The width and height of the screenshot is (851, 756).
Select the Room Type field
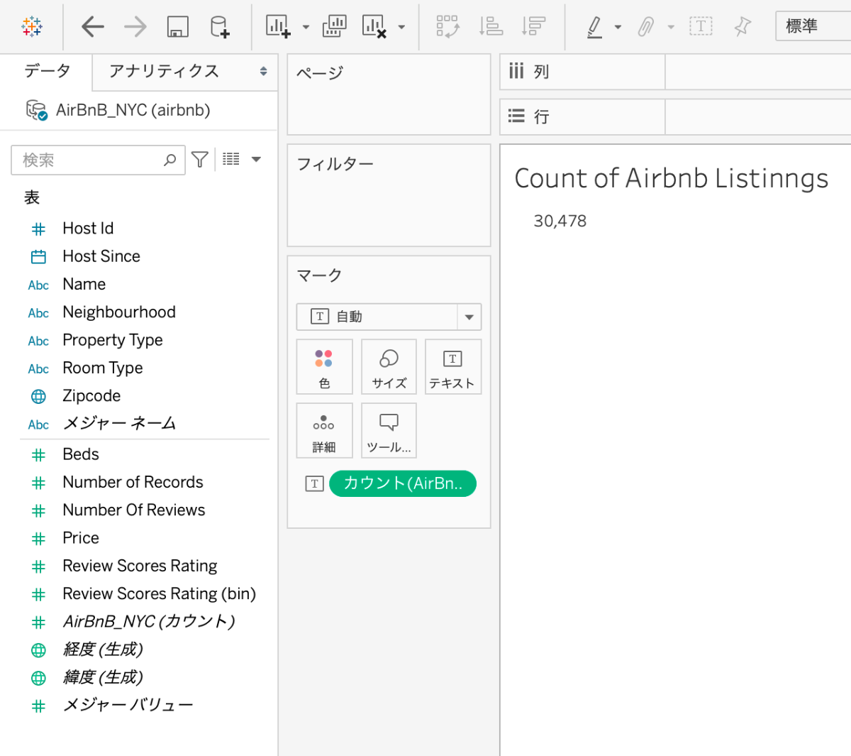click(x=103, y=368)
